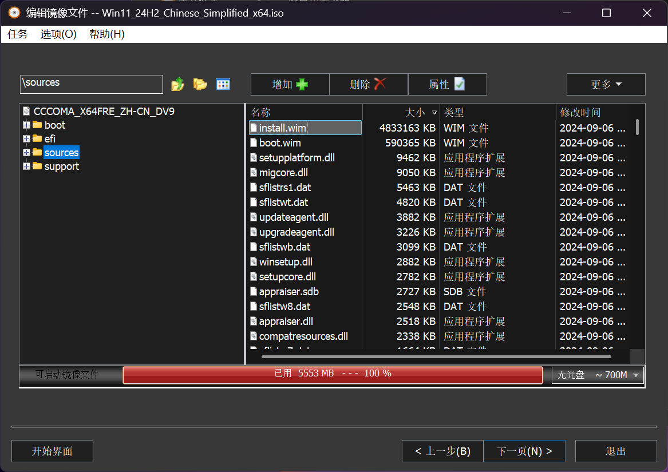Click the 增加 (Add) button
The height and width of the screenshot is (472, 668).
tap(290, 84)
